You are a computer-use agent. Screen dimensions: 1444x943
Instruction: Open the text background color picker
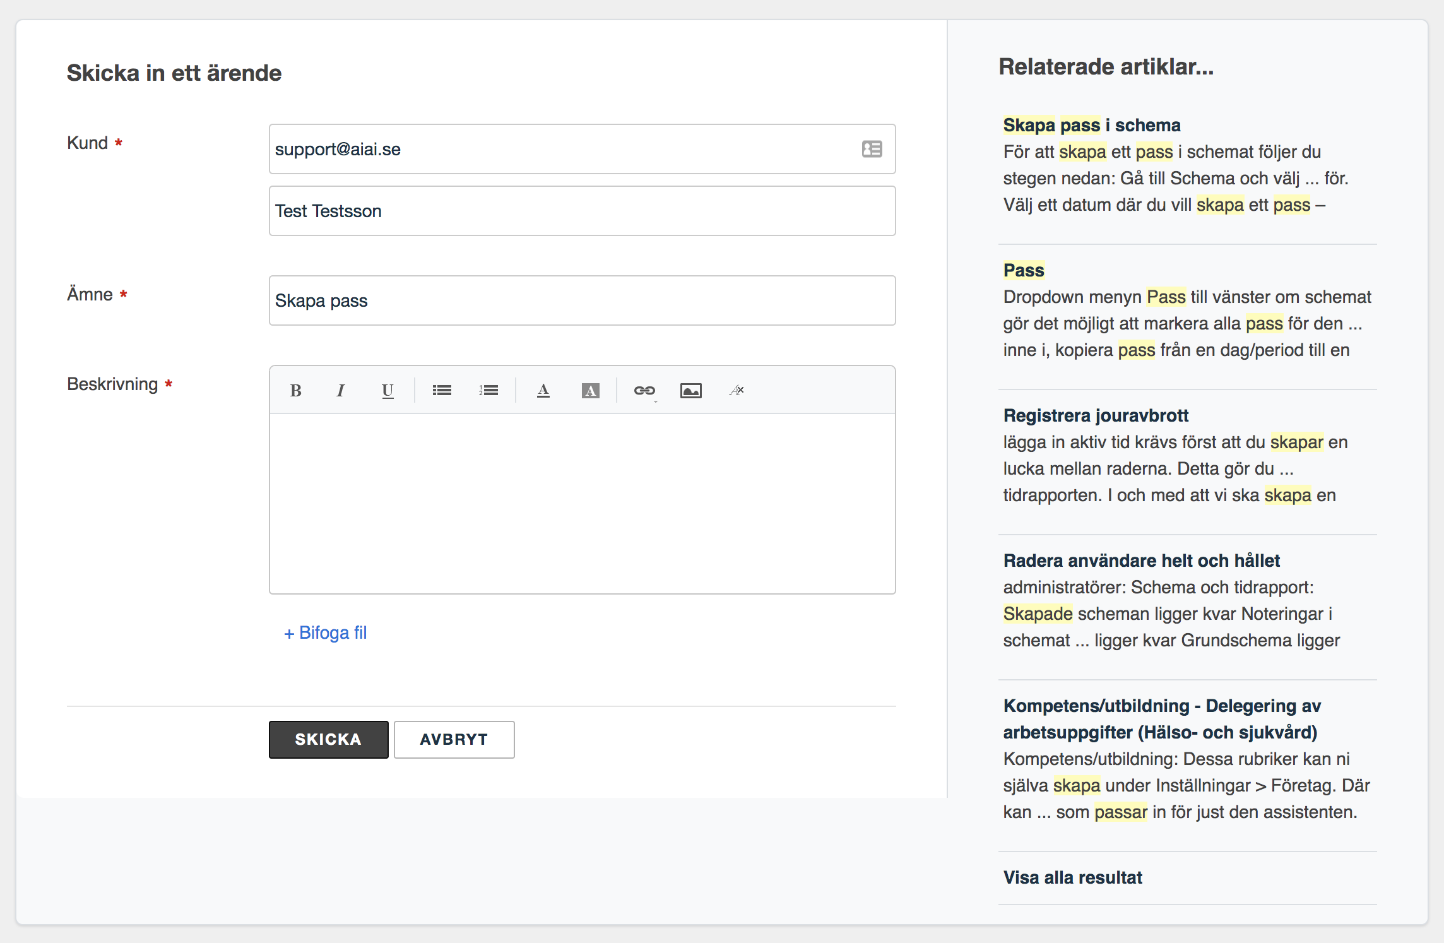(590, 391)
